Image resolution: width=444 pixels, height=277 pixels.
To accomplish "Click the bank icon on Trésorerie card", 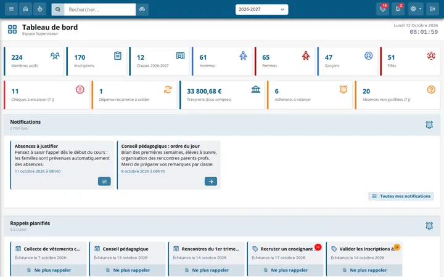I will 255,90.
